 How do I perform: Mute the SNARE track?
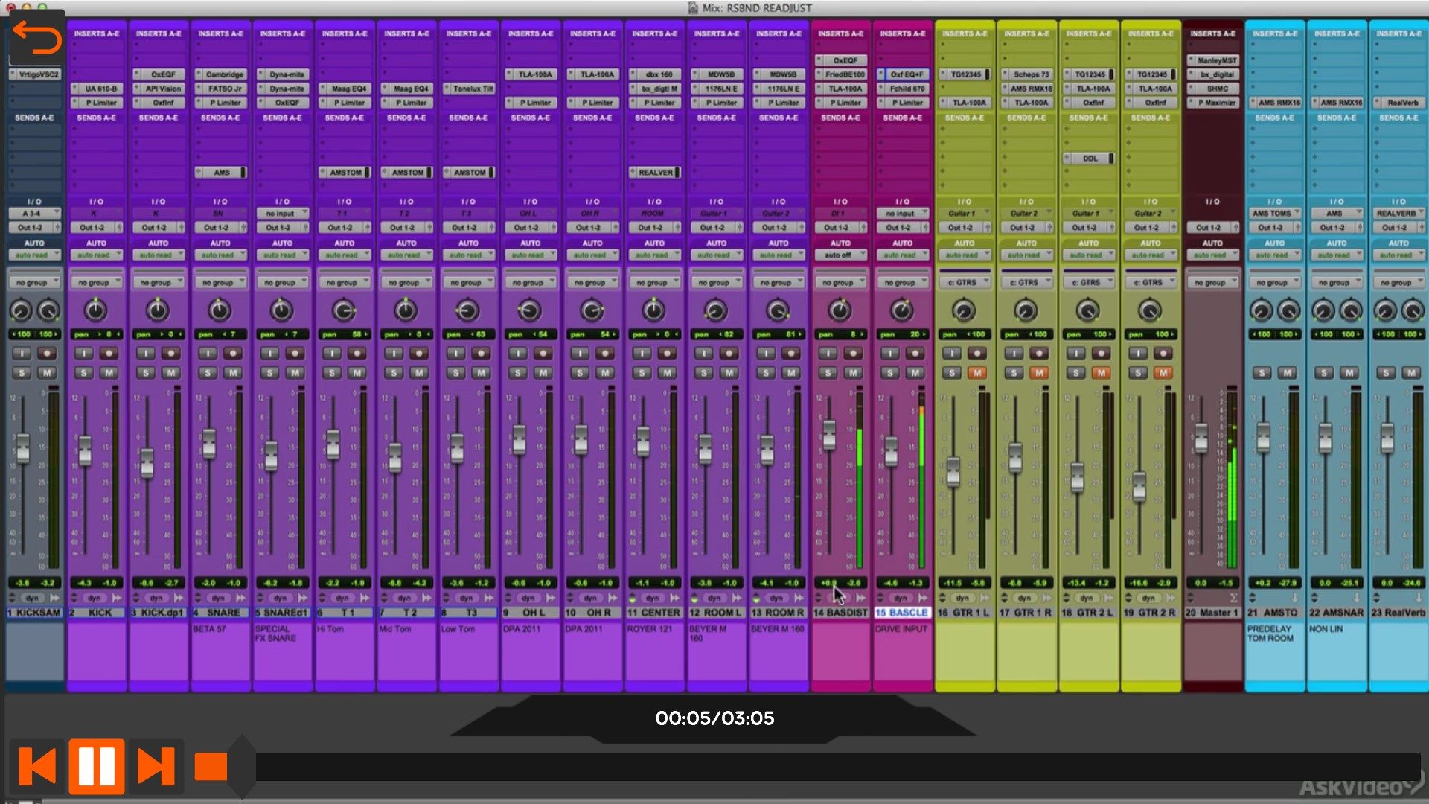(234, 373)
